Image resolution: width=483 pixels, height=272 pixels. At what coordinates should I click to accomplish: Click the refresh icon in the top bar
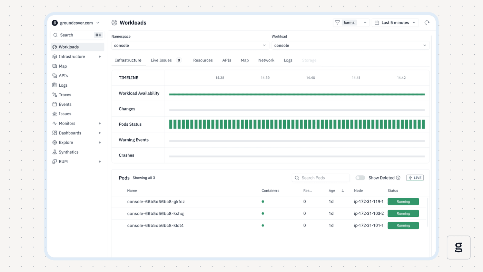tap(427, 23)
